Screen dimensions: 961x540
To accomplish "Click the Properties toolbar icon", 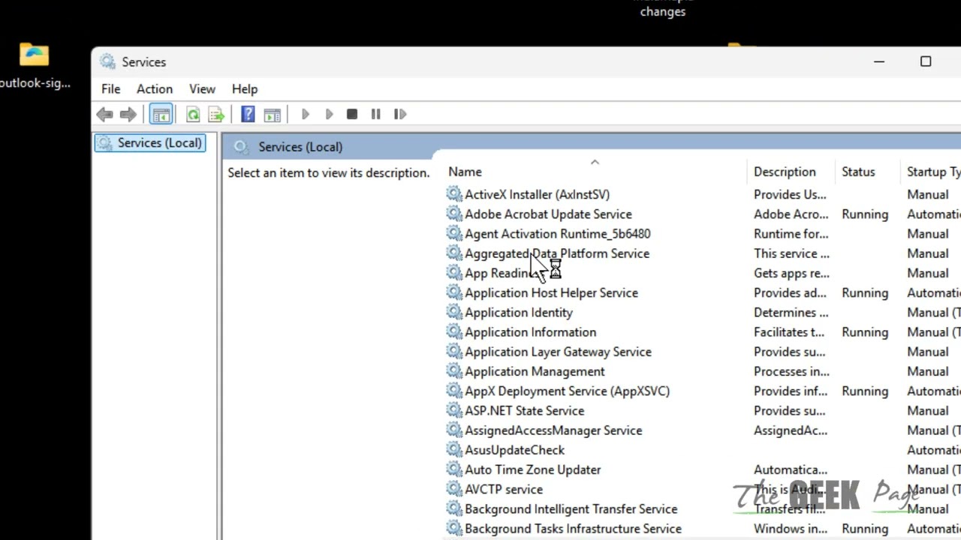I will pos(272,114).
